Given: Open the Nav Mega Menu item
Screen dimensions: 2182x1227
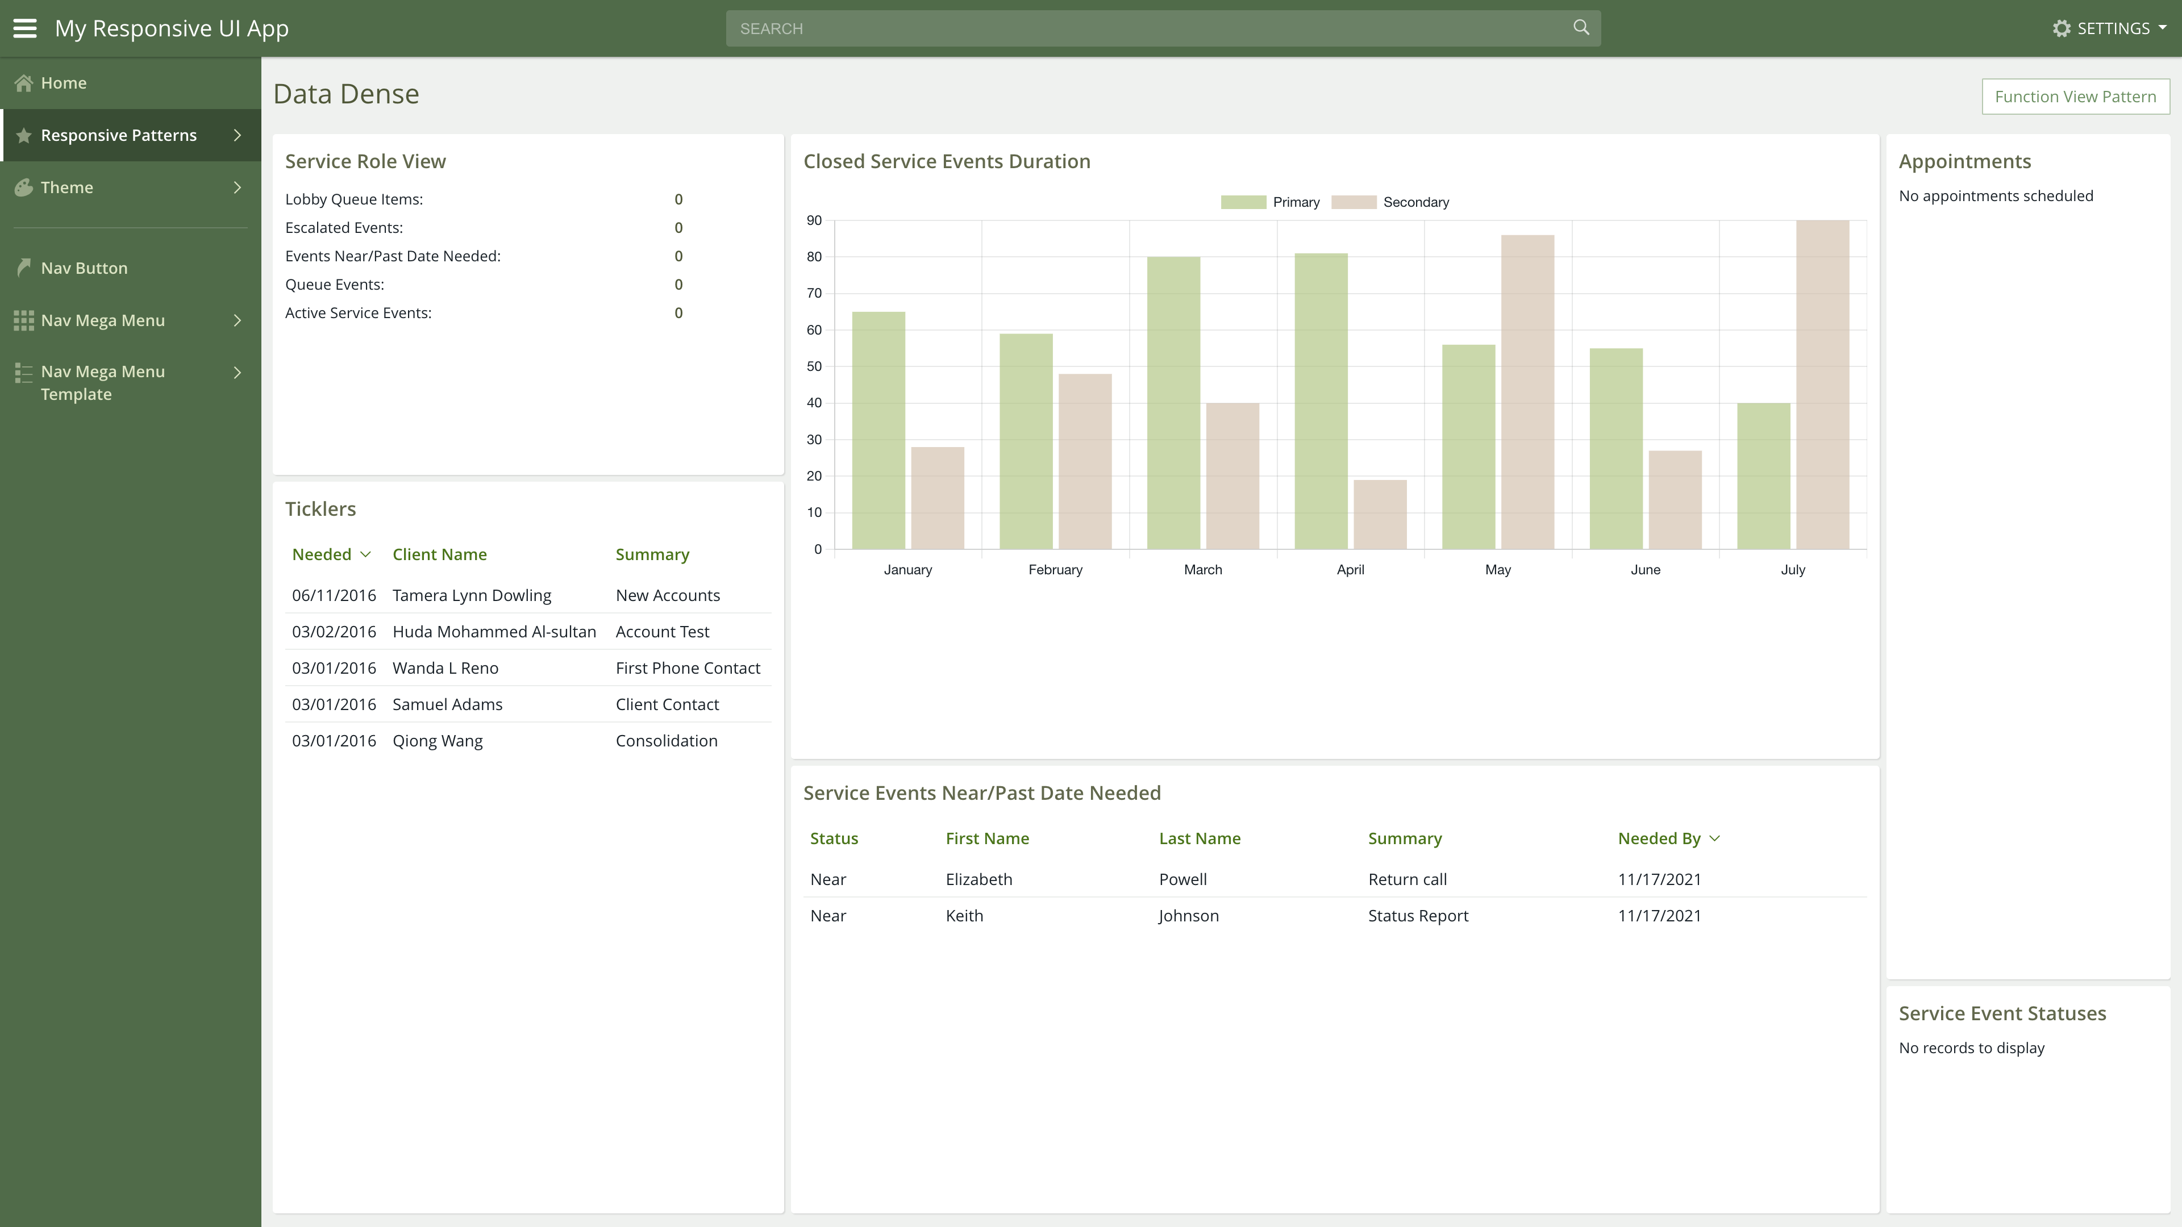Looking at the screenshot, I should tap(102, 320).
